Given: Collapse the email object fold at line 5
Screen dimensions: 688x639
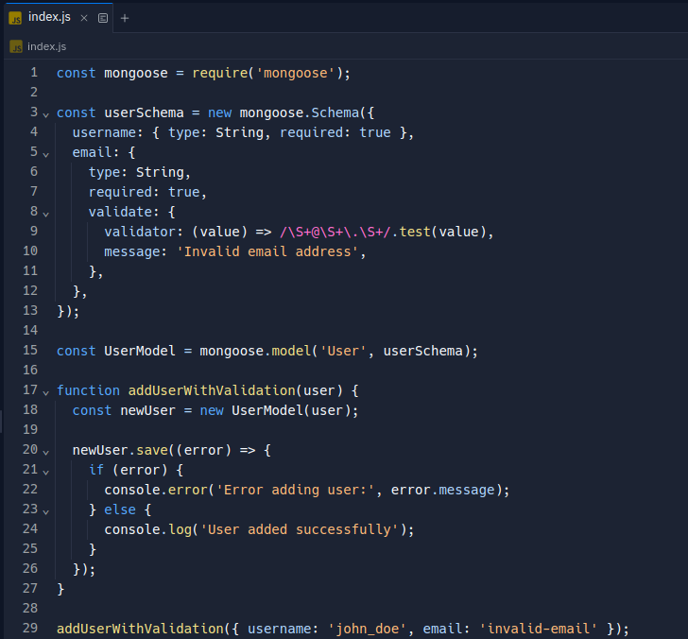Looking at the screenshot, I should pyautogui.click(x=45, y=154).
